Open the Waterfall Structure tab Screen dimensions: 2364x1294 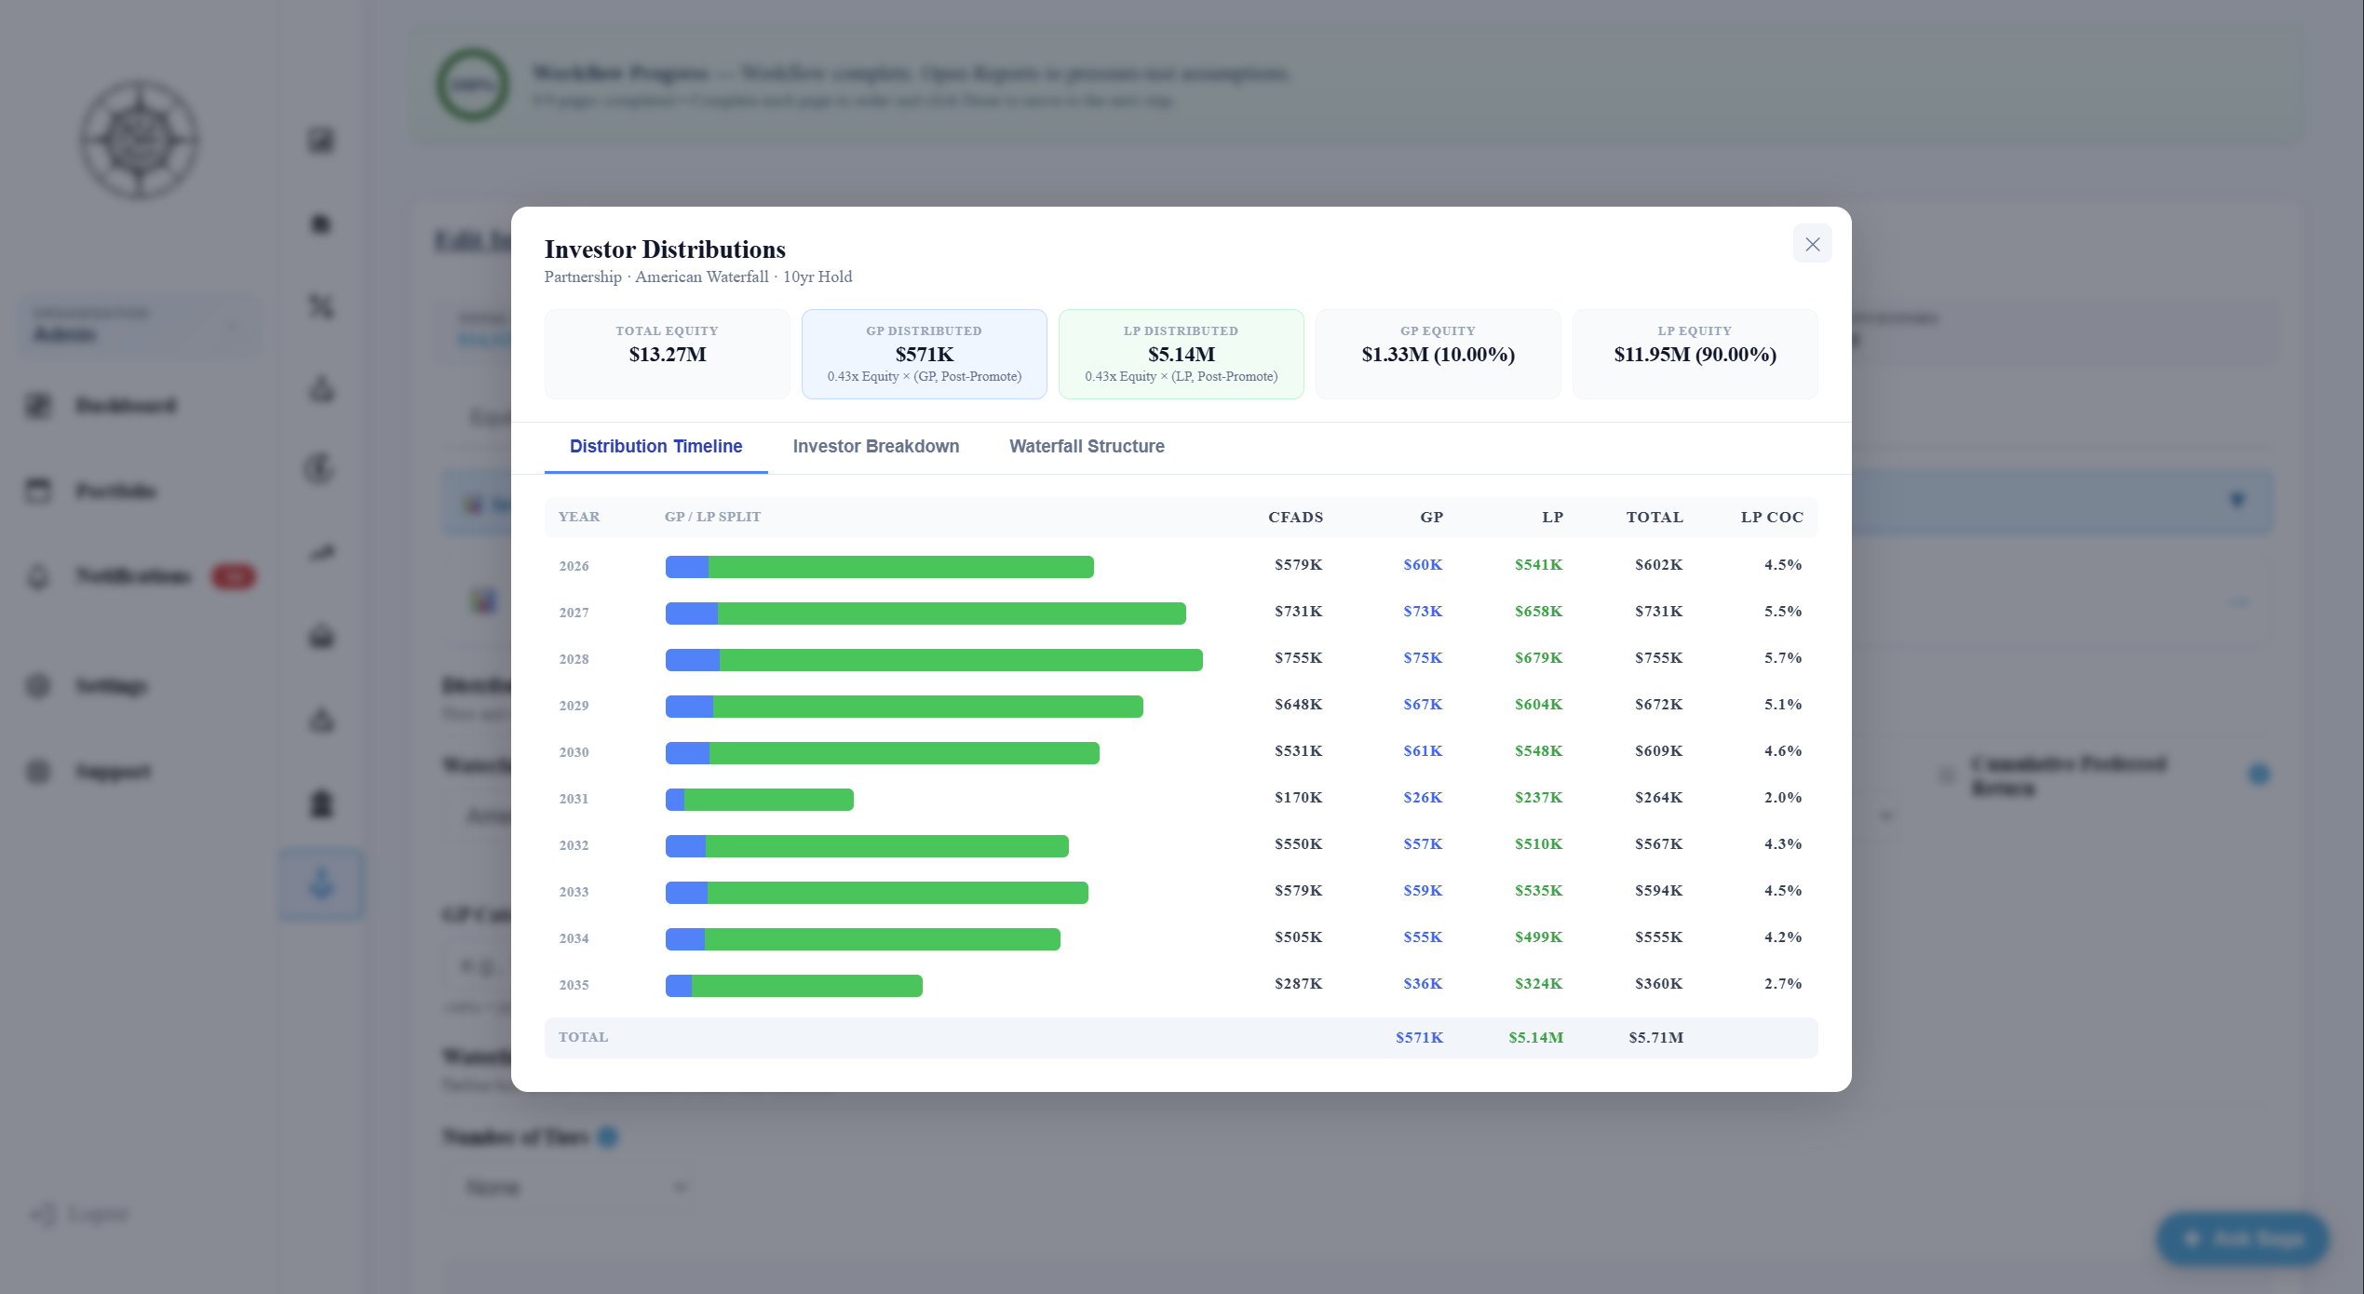[1087, 446]
